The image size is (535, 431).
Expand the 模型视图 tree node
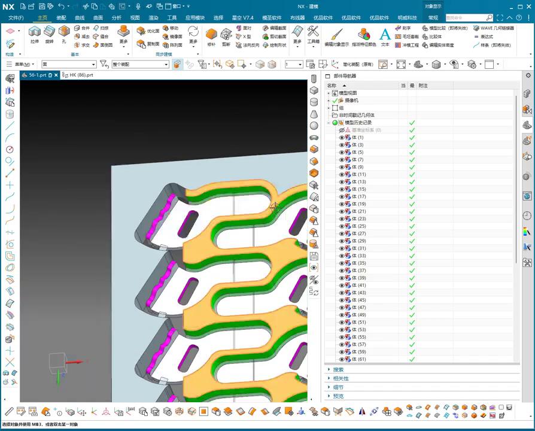click(x=329, y=93)
